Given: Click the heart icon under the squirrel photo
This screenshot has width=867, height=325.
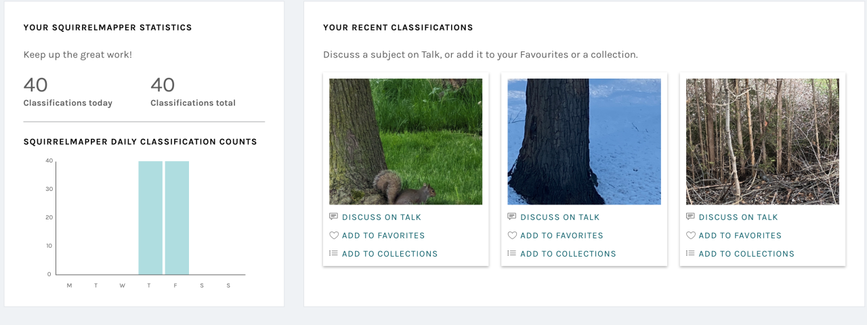Looking at the screenshot, I should [x=333, y=235].
